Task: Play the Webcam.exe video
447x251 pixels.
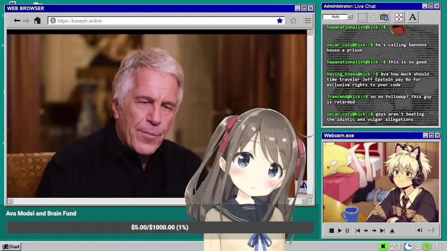Action: (340, 231)
